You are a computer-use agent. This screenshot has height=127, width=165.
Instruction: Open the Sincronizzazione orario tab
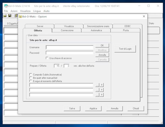pos(98,26)
